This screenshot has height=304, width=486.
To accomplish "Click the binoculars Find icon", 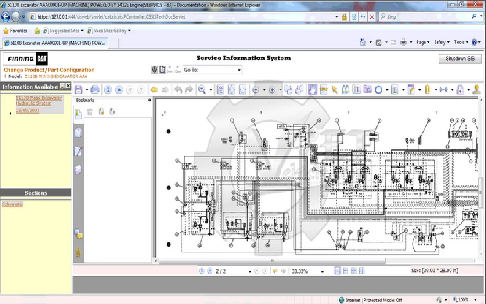I will [345, 90].
